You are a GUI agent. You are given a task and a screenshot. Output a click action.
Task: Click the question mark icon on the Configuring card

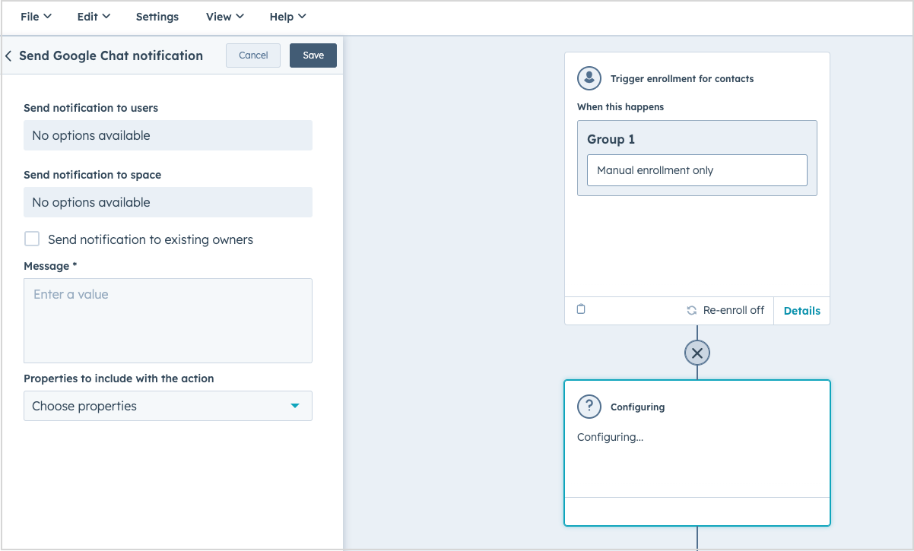pyautogui.click(x=589, y=407)
